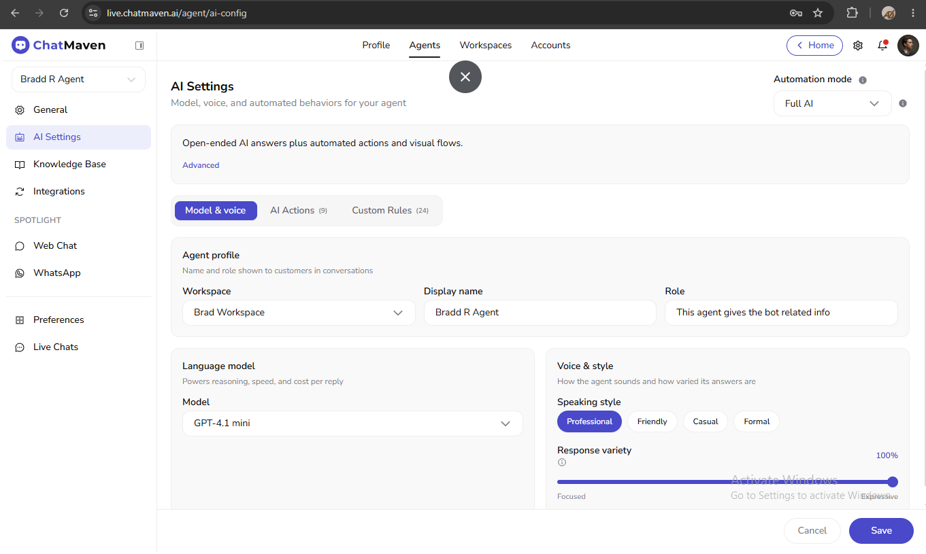
Task: Click the ChatMaven logo icon
Action: coord(20,45)
